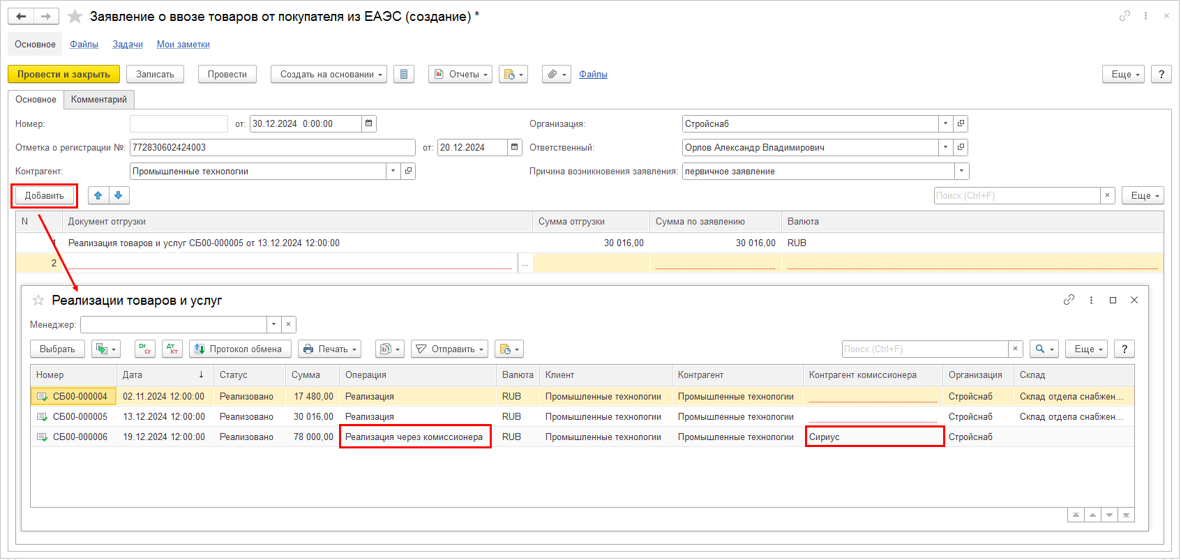This screenshot has width=1181, height=560.
Task: Click the Выбрать button
Action: coord(57,349)
